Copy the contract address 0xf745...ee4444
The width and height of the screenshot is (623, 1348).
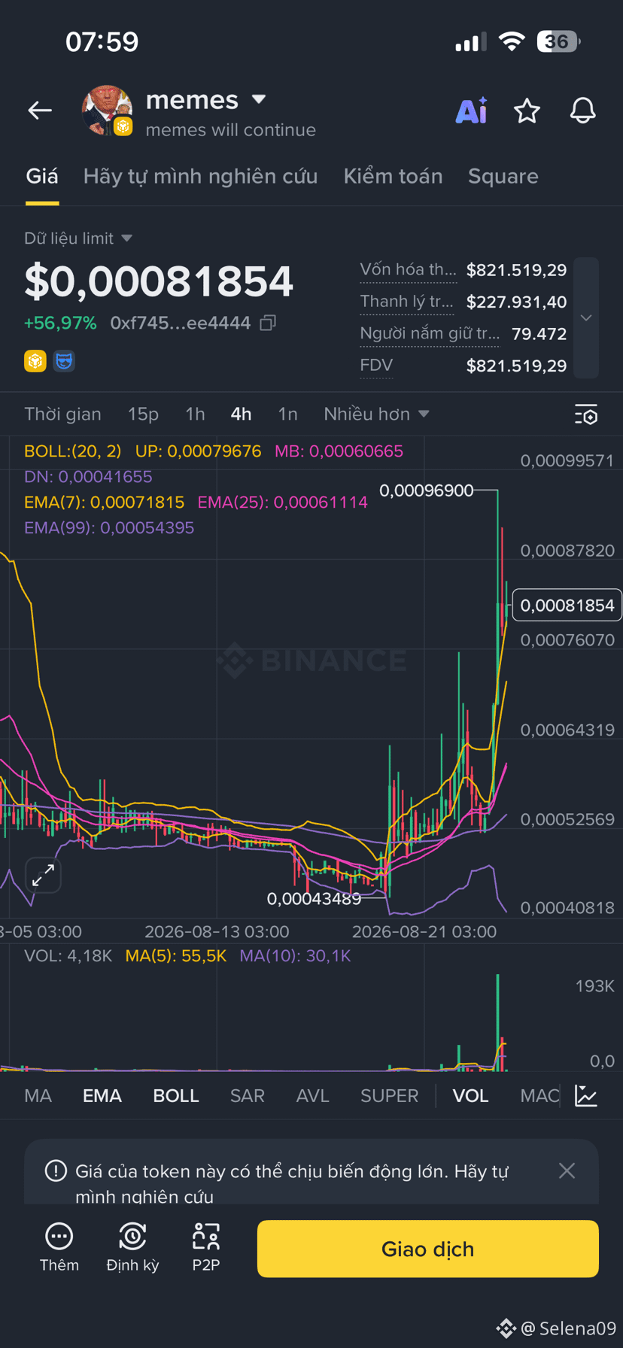click(x=268, y=323)
